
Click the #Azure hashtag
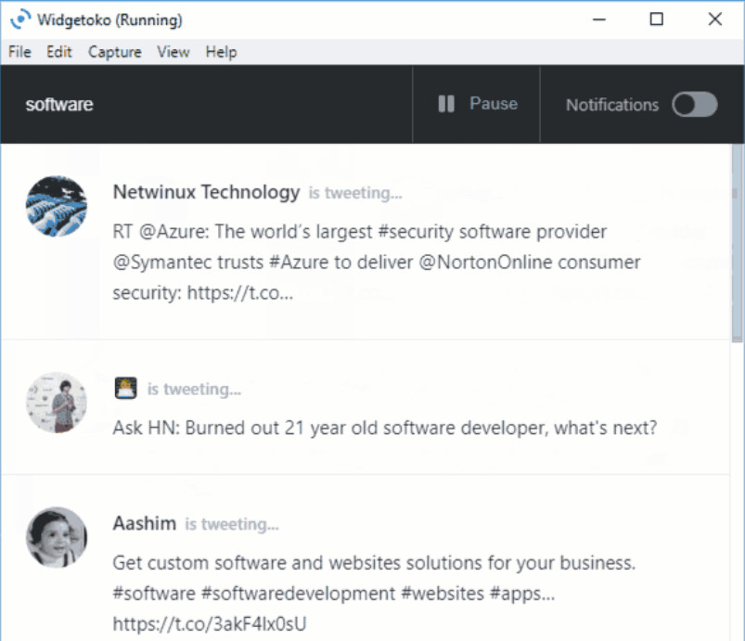299,263
